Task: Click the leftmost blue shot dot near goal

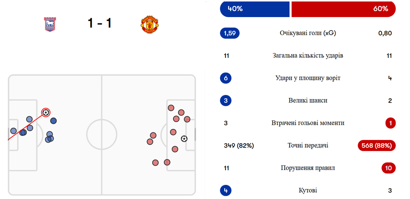Action: 13,131
